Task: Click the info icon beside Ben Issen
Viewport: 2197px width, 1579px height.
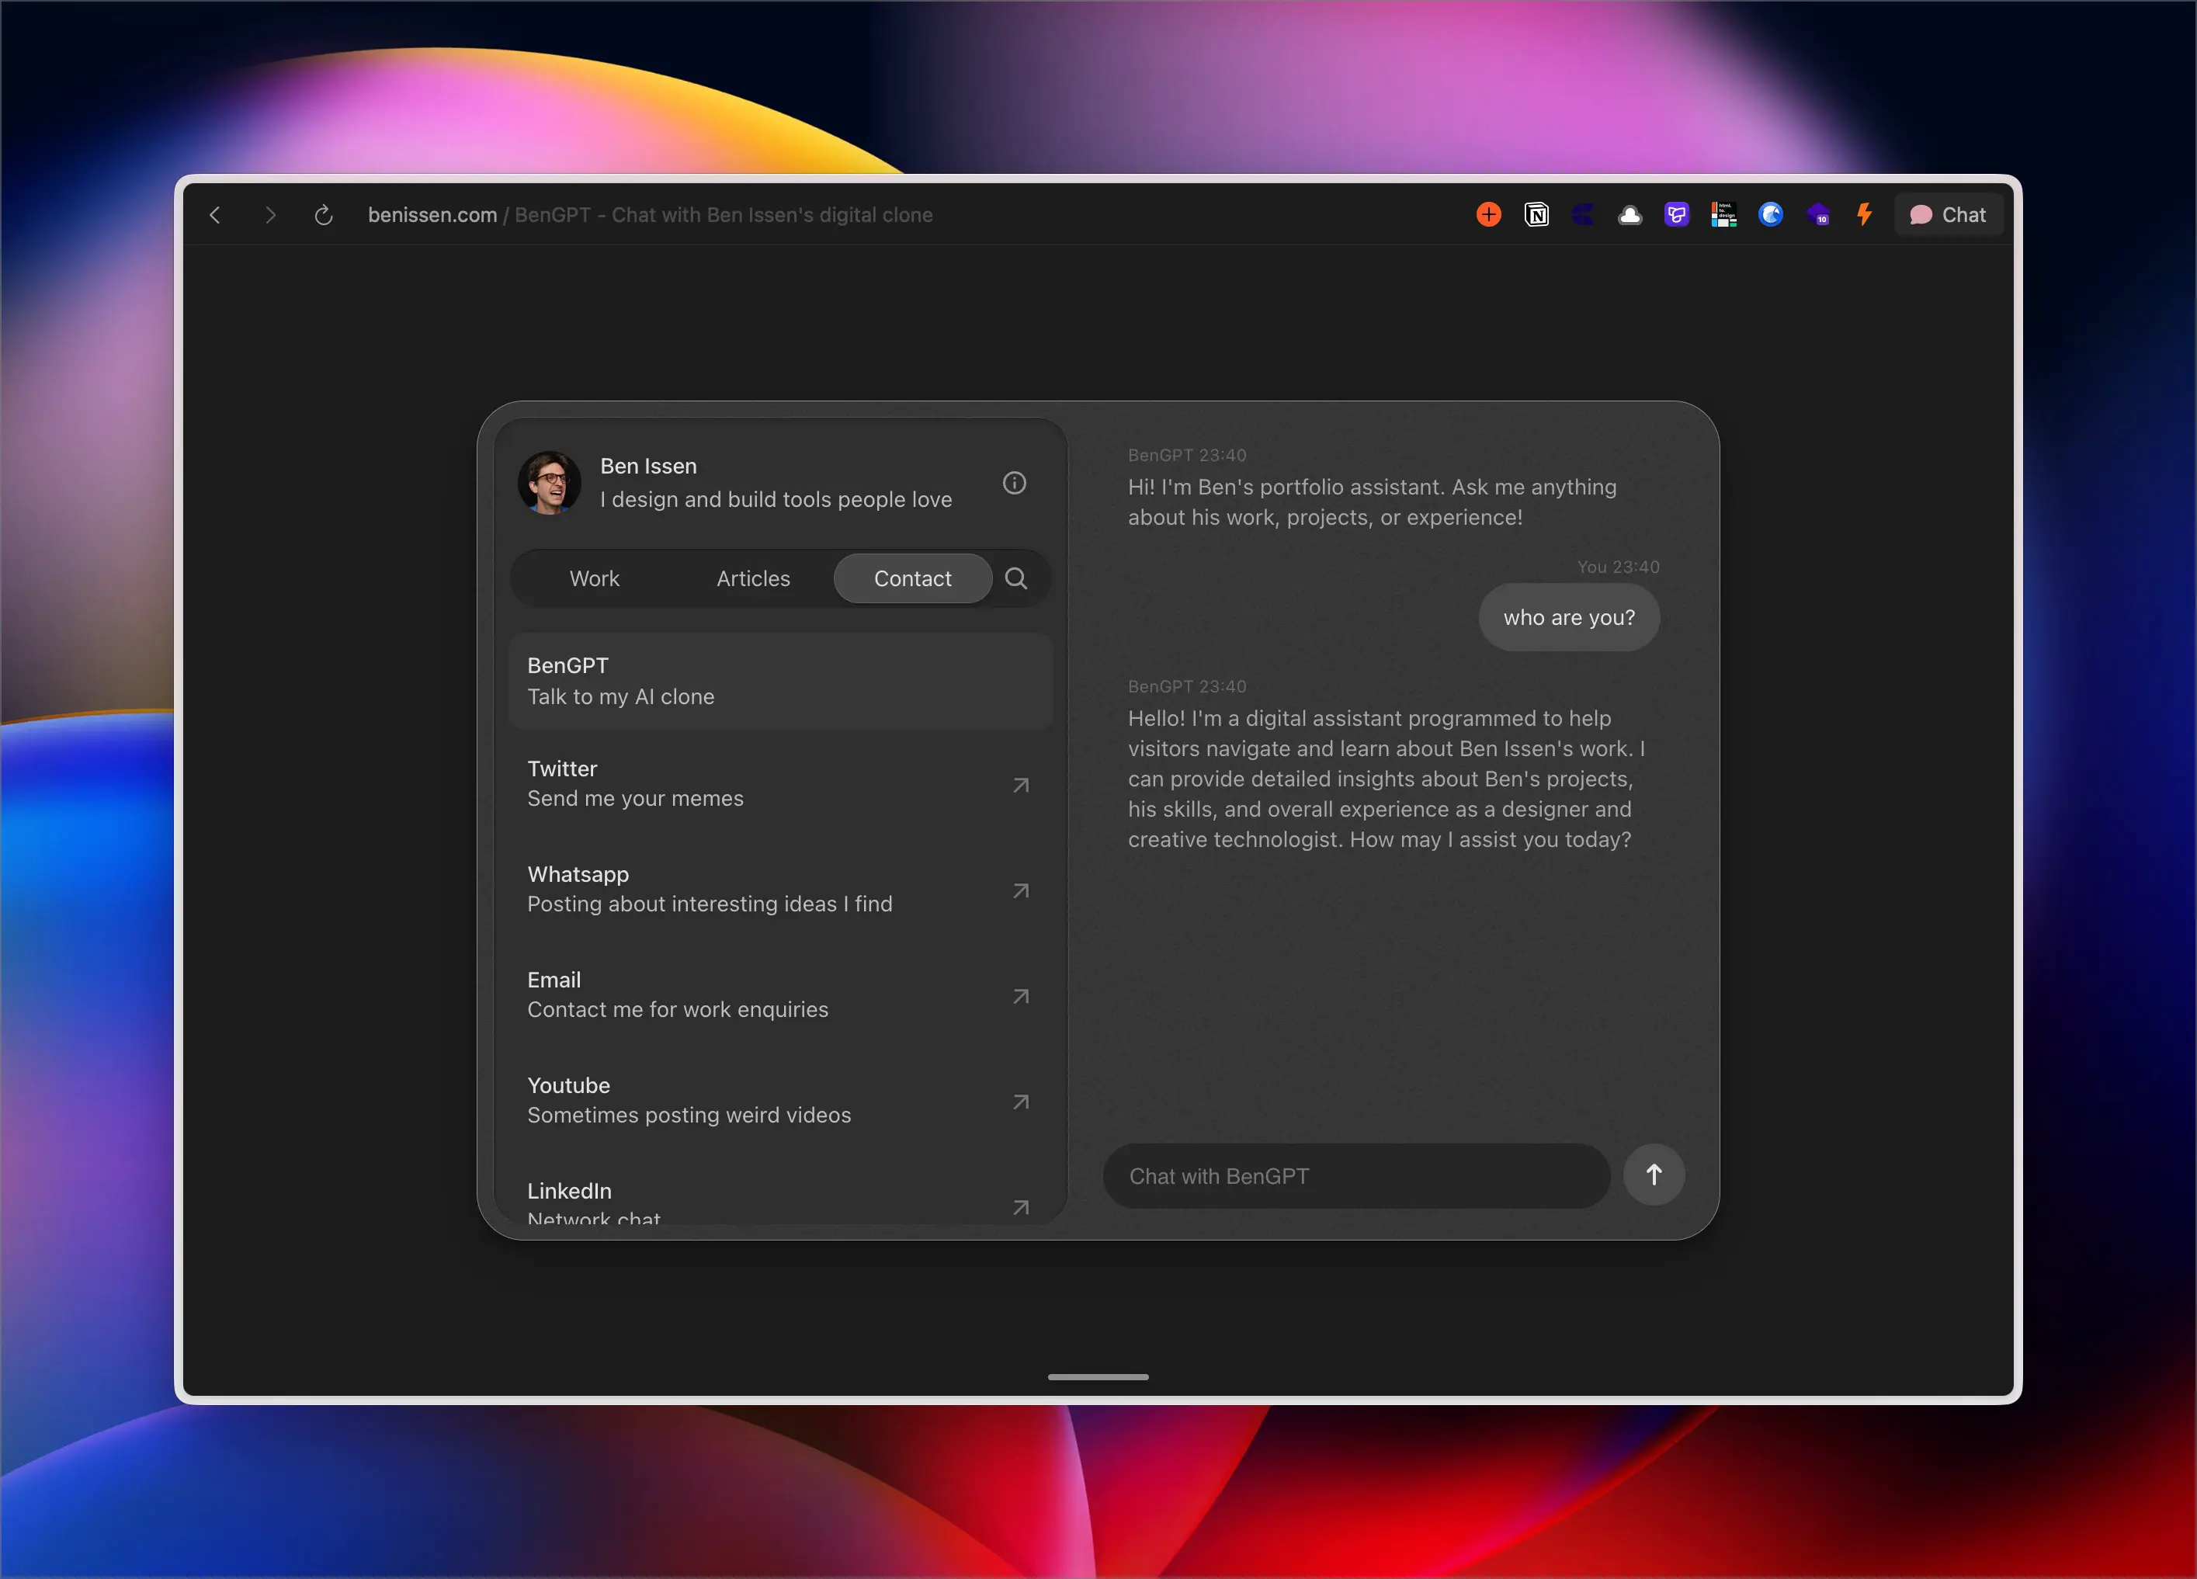Action: [x=1014, y=482]
